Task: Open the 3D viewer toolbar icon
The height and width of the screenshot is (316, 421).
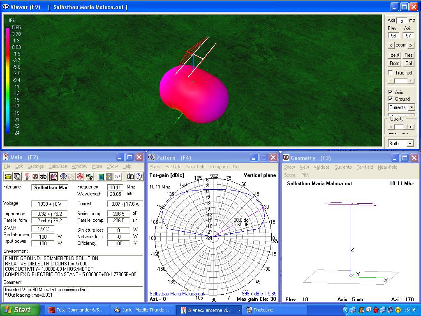Action: tap(44, 177)
